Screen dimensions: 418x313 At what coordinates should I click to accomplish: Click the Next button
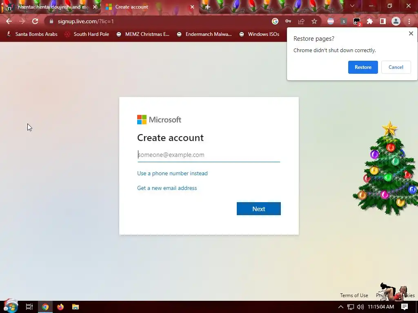click(x=258, y=209)
